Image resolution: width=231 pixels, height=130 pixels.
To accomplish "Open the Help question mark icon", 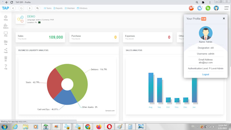I will coord(5,67).
